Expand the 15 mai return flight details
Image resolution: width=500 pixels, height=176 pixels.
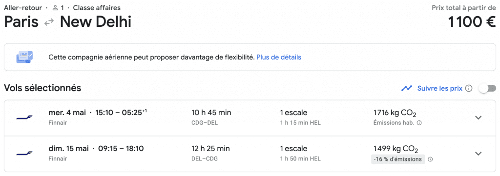tap(478, 154)
